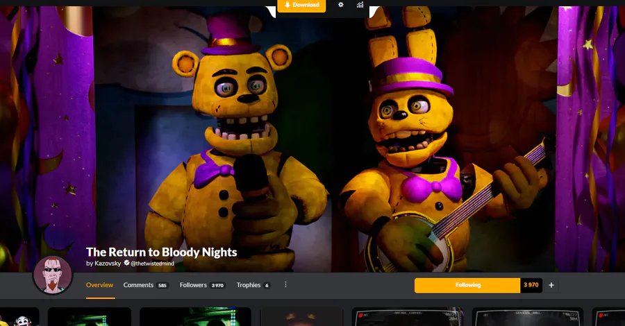Open the white-masked puppet thumbnail
The height and width of the screenshot is (326, 625).
[x=19, y=317]
